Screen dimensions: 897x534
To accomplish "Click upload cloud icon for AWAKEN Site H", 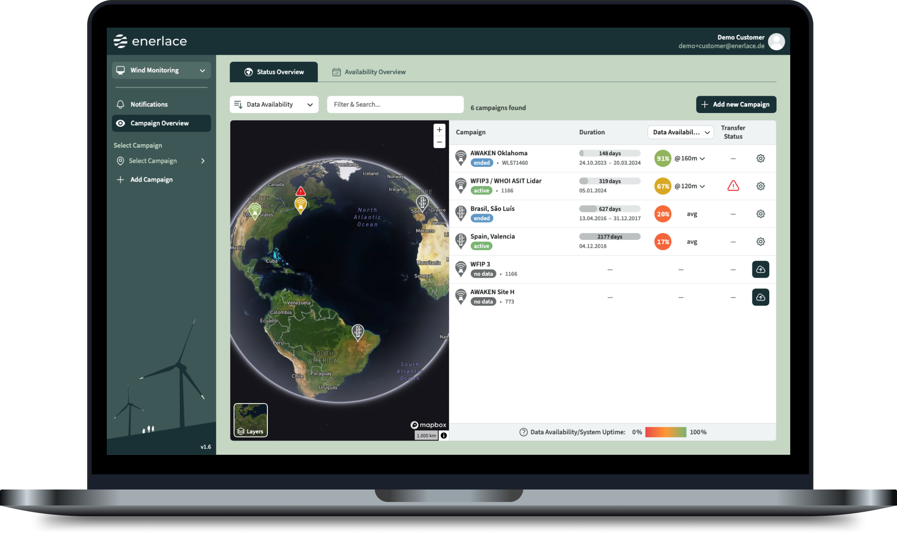I will 760,297.
